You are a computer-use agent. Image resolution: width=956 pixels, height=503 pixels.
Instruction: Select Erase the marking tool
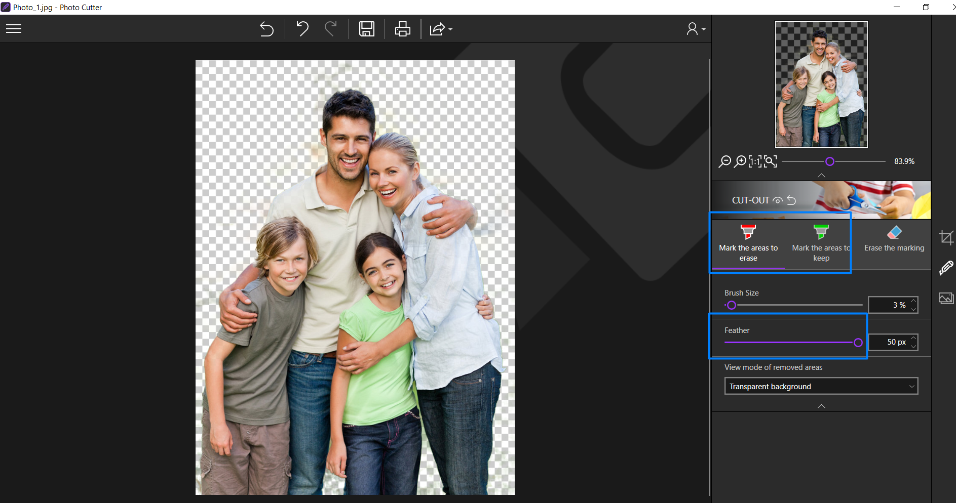click(894, 244)
